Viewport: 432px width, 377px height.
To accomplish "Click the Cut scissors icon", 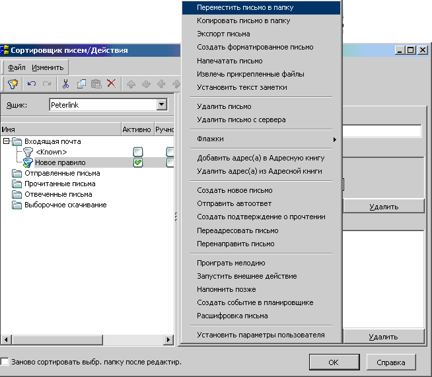I will tap(65, 84).
